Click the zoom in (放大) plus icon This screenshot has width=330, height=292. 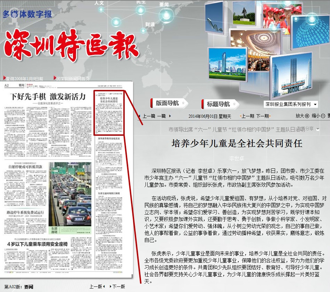click(x=307, y=116)
